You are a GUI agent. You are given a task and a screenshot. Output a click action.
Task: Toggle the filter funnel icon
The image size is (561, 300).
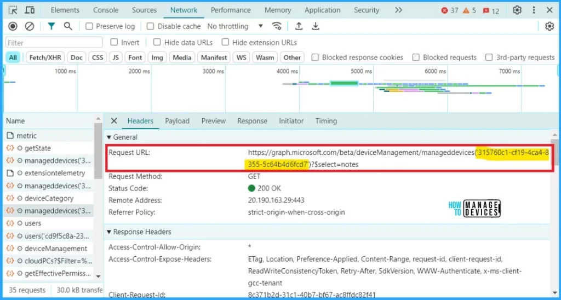51,26
